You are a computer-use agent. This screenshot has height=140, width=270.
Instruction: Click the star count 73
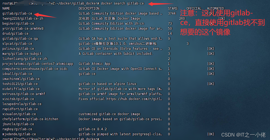pos(170,23)
